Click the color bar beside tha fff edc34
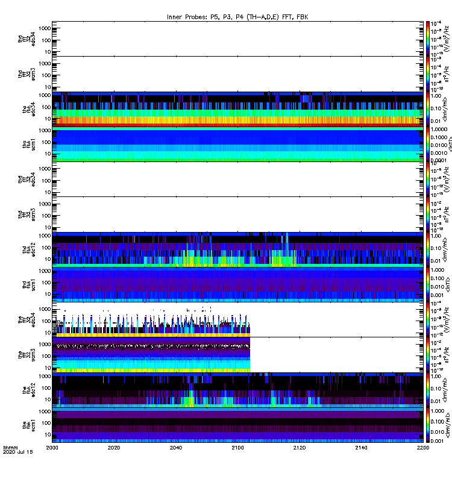This screenshot has width=452, height=482. [428, 39]
